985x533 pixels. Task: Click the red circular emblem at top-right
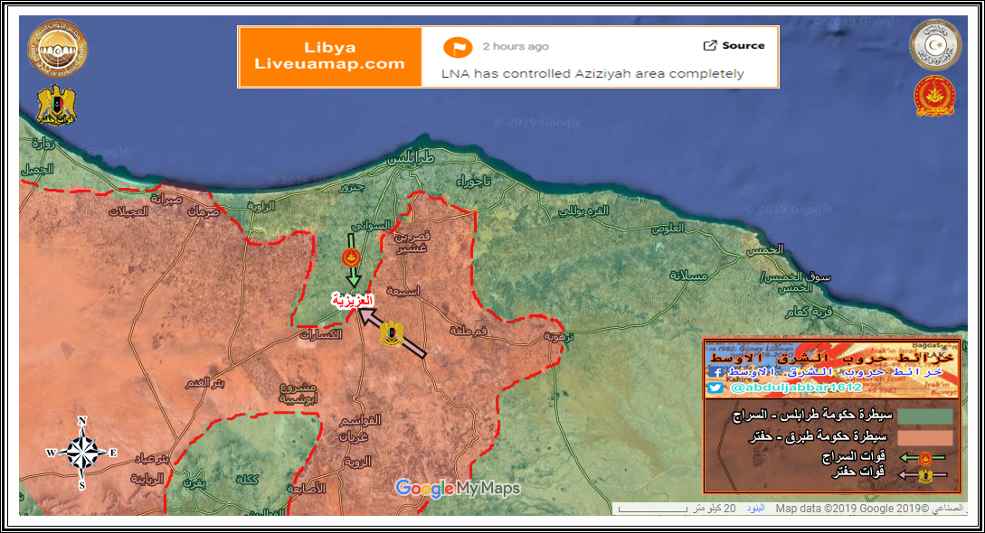[x=934, y=96]
